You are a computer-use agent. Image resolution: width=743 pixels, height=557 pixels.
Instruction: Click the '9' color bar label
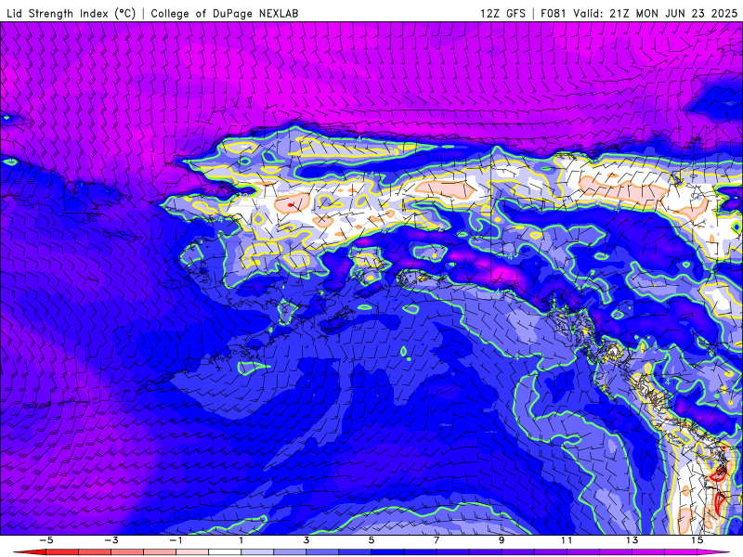coord(502,540)
